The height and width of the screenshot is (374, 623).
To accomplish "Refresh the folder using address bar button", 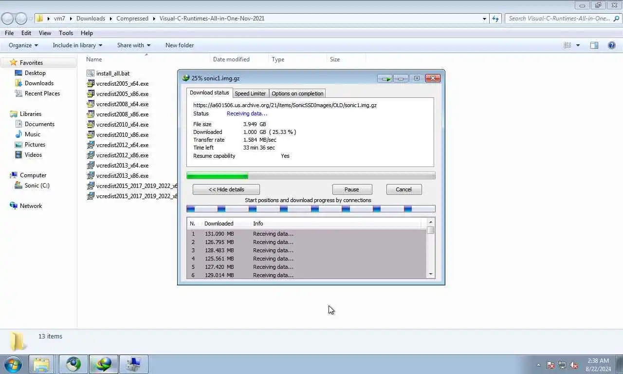I will point(495,19).
